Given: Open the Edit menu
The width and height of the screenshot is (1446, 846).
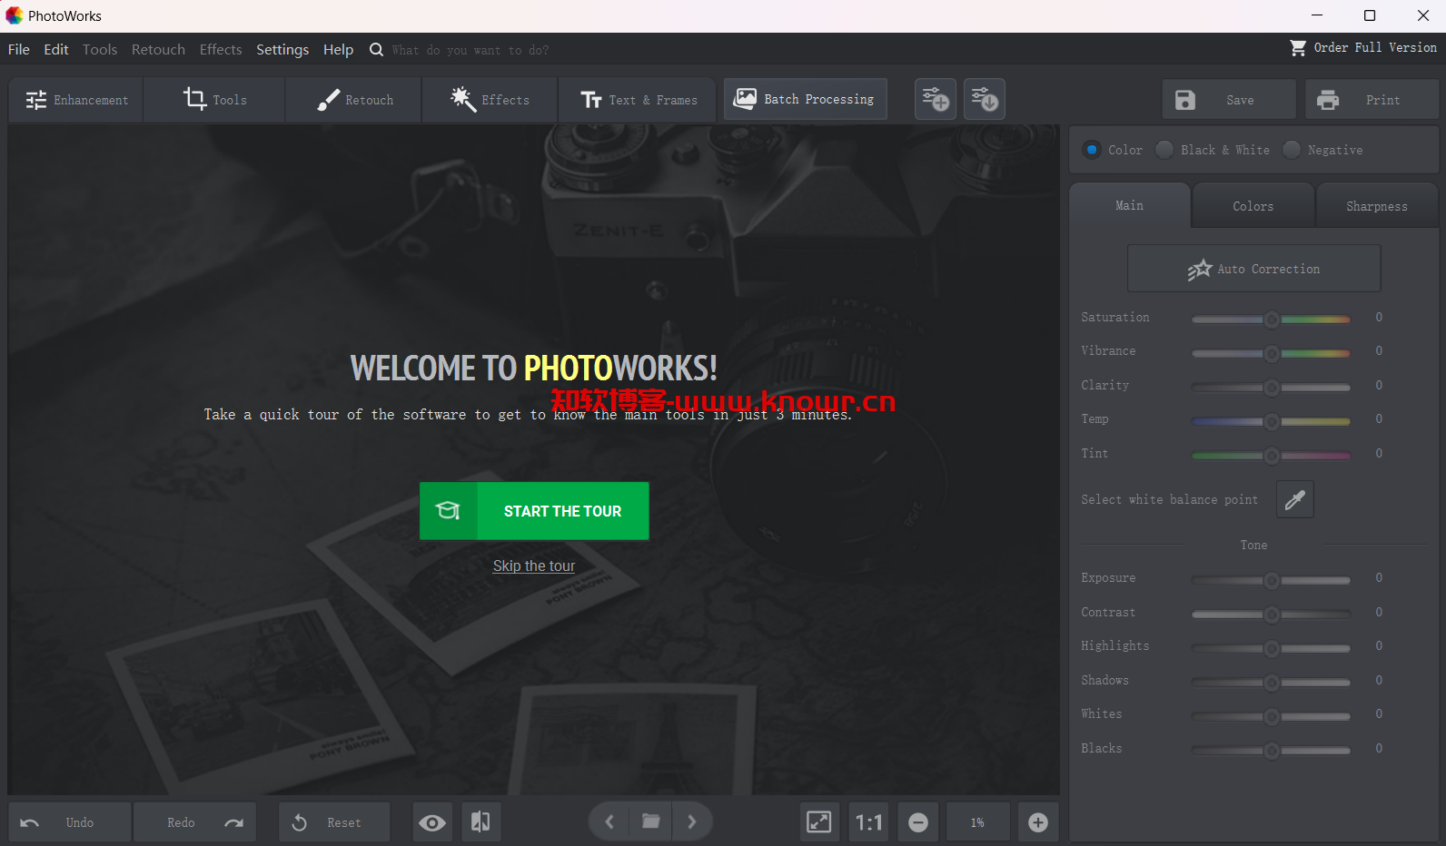Looking at the screenshot, I should [56, 49].
